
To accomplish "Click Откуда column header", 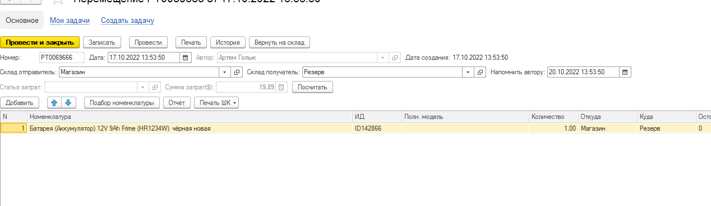I will click(x=608, y=117).
